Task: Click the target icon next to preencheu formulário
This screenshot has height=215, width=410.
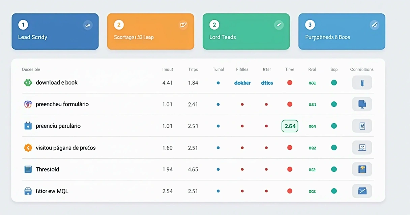Action: [28, 104]
